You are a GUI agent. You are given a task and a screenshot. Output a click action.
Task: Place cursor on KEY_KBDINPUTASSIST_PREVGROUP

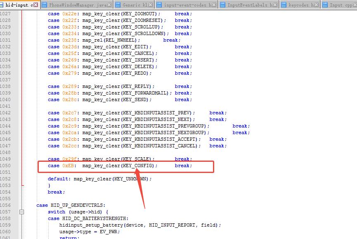pos(163,126)
